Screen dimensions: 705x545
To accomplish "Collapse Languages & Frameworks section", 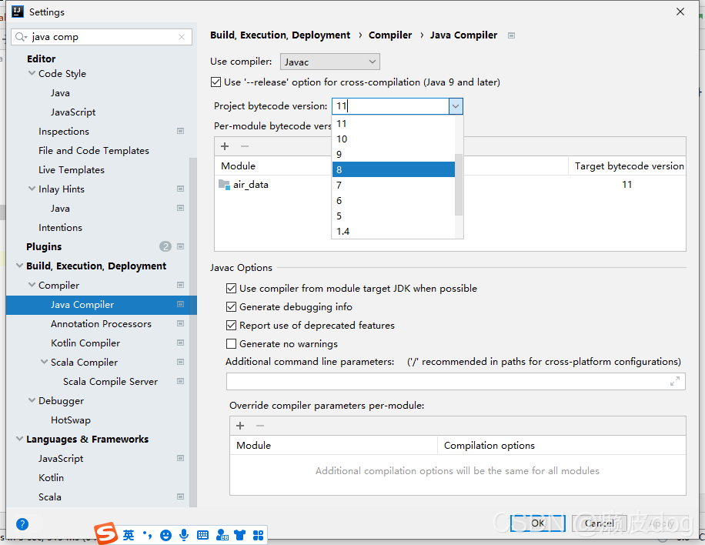I will click(x=20, y=439).
